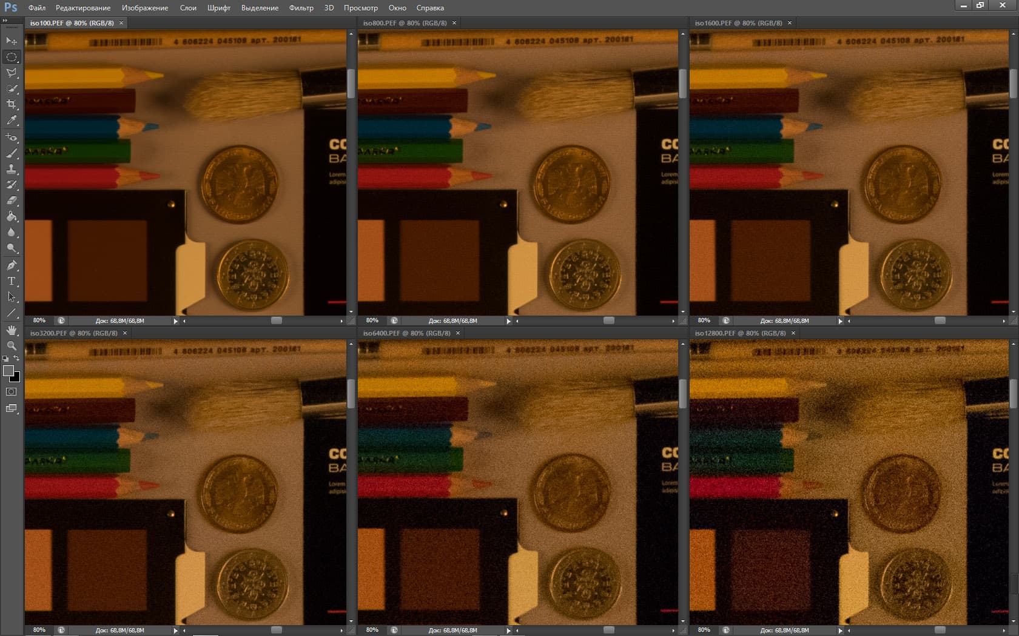Open status bar options arrow in iso6400.PEF

[x=508, y=631]
